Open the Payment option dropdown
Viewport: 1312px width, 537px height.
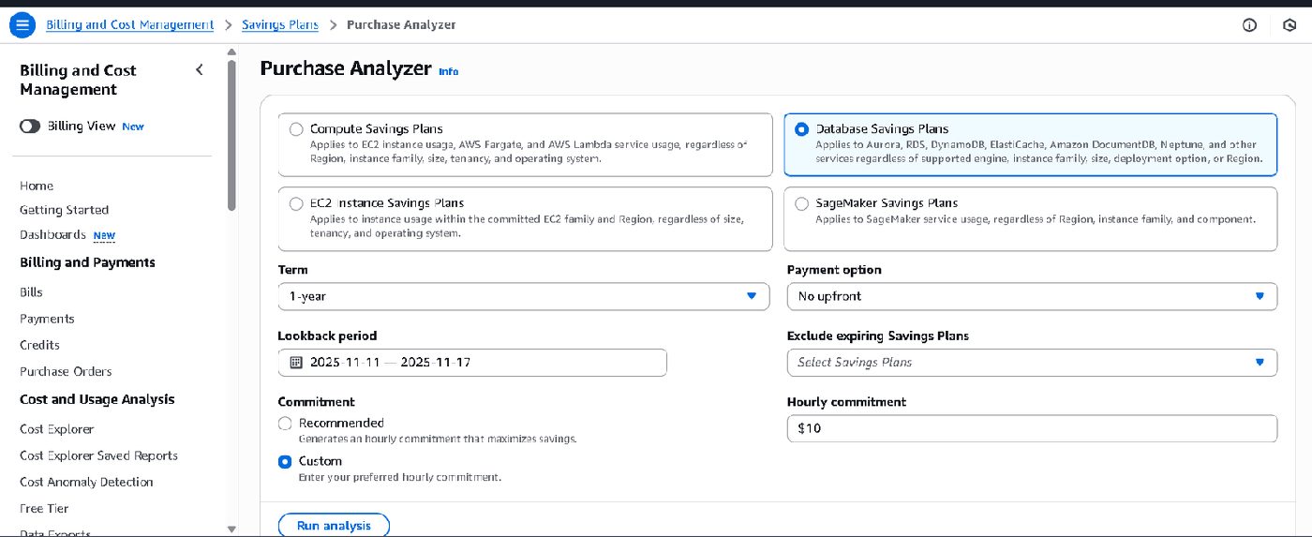pyautogui.click(x=1032, y=296)
